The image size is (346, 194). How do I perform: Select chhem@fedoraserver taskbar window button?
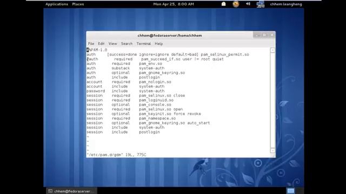coord(71,191)
